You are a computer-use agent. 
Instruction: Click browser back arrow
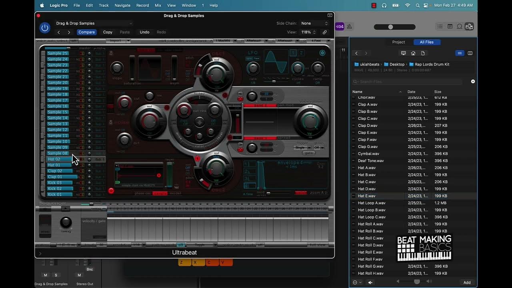click(x=356, y=53)
